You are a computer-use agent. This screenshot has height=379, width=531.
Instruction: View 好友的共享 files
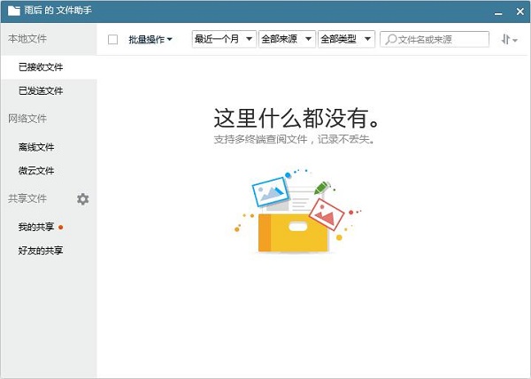[x=41, y=251]
